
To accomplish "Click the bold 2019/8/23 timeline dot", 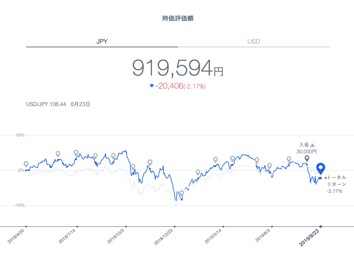I will pyautogui.click(x=321, y=226).
